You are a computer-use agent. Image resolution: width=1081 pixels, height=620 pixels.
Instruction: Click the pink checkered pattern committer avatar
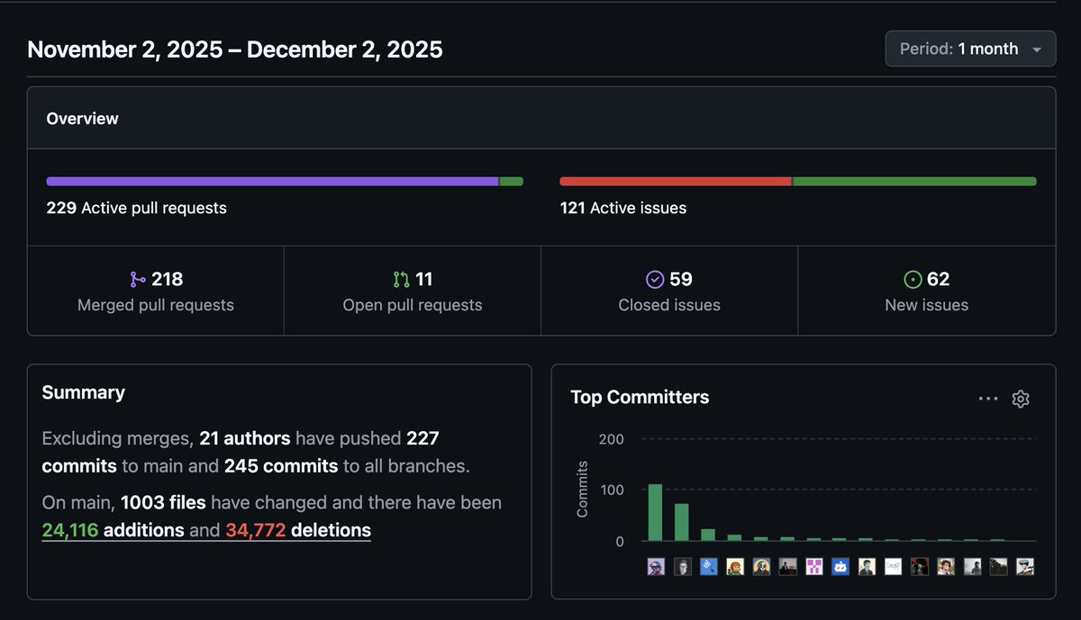pyautogui.click(x=813, y=565)
